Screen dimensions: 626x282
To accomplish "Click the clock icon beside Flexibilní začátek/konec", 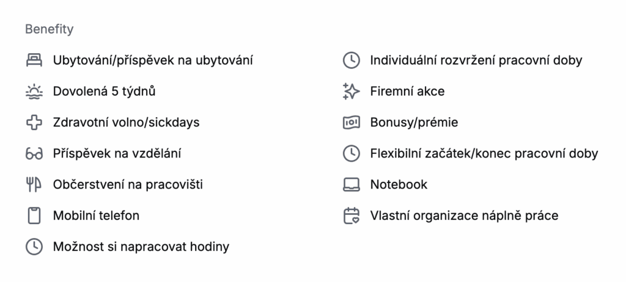I will (352, 154).
